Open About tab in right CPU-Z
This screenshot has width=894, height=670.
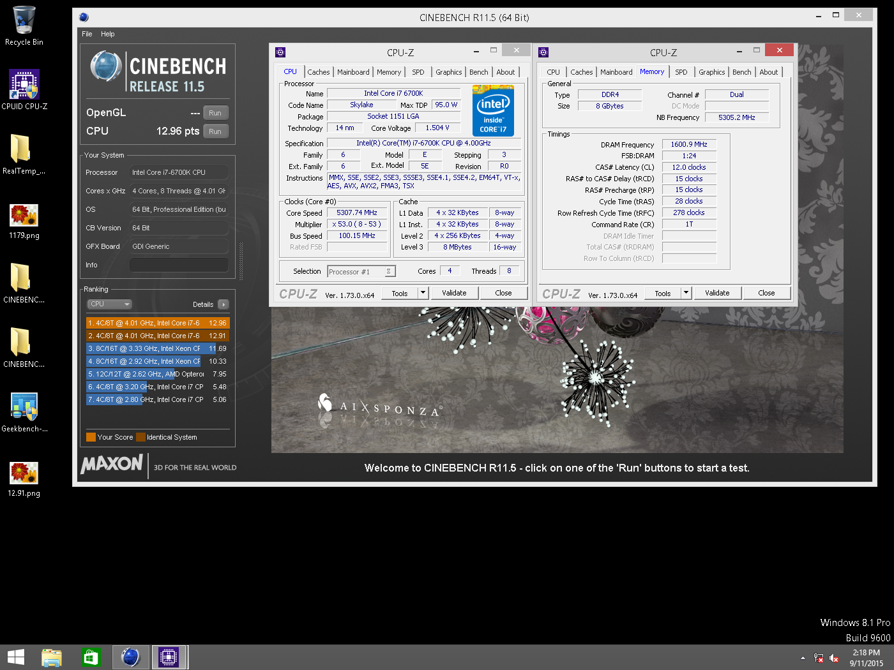(769, 72)
